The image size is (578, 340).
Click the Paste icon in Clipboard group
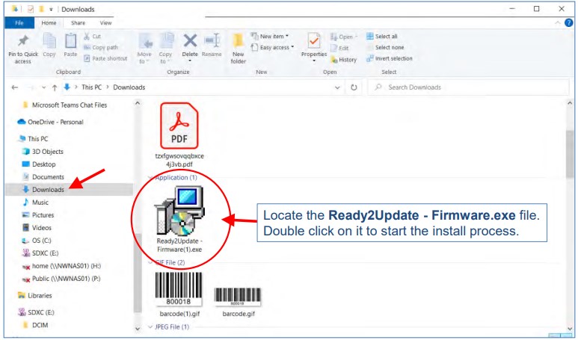click(x=71, y=45)
